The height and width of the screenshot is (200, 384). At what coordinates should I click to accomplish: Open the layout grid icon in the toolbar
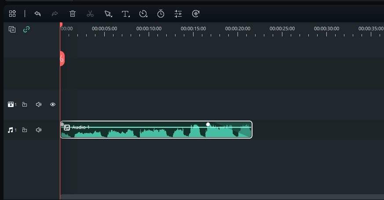point(12,14)
